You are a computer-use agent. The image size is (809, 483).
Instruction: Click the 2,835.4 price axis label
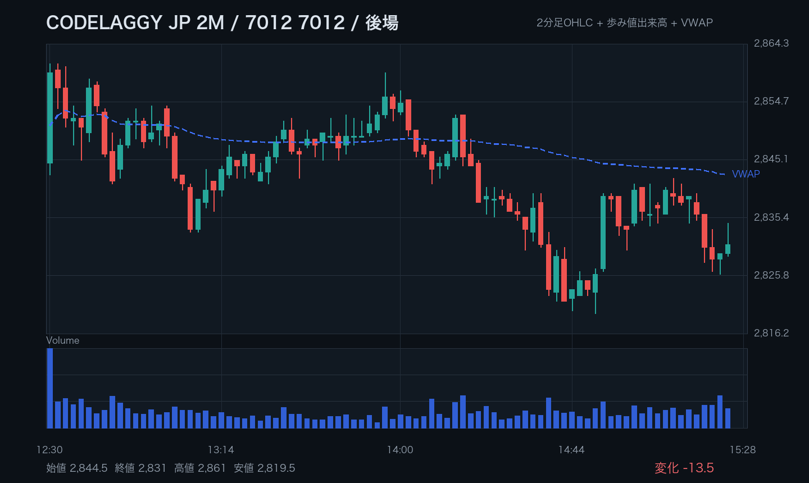click(x=771, y=217)
